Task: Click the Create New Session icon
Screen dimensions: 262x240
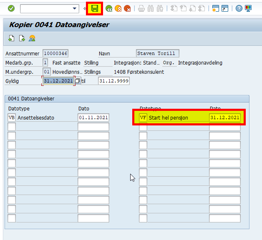Action: coord(216,8)
